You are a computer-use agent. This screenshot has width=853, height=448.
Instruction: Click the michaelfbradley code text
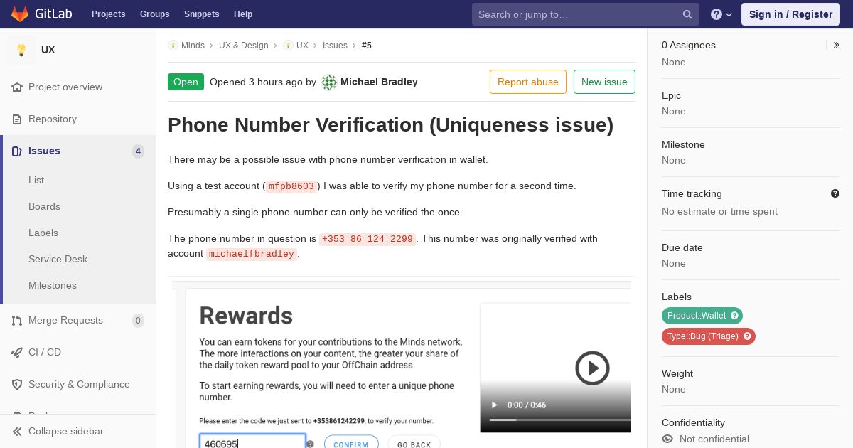(252, 254)
